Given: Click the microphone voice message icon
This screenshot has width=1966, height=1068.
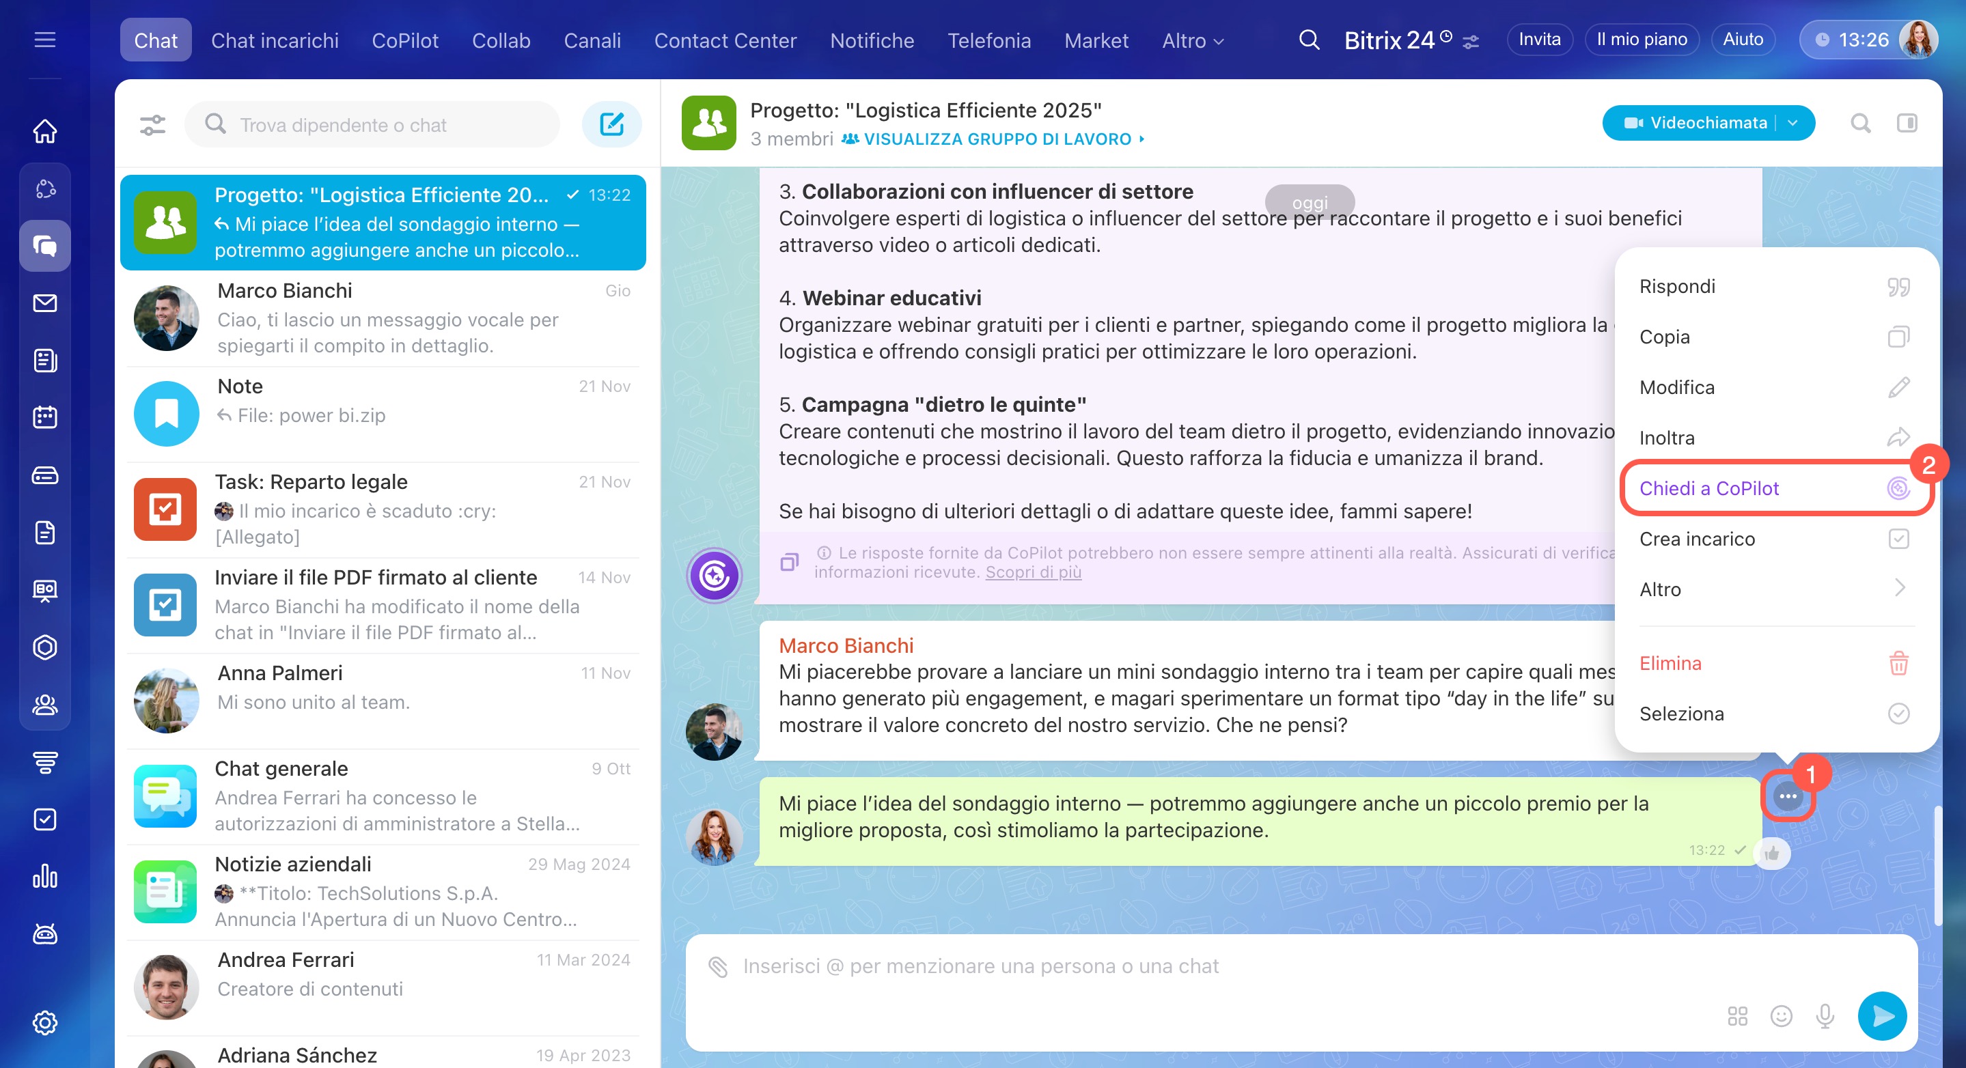Looking at the screenshot, I should 1825,1015.
